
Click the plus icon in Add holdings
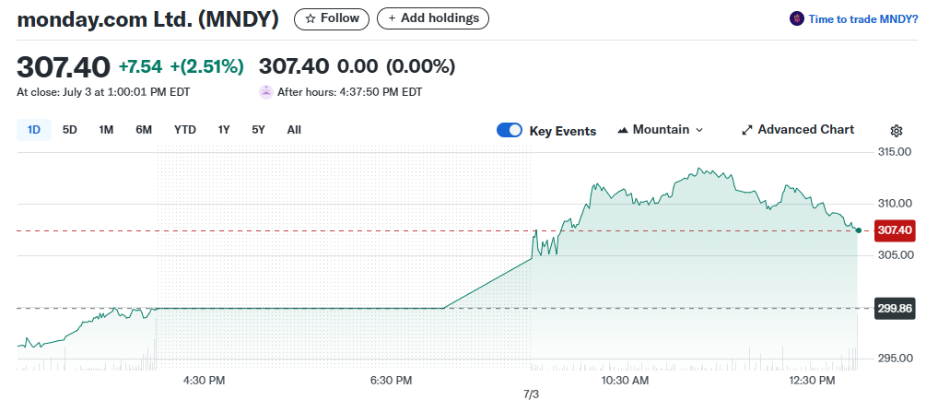tap(392, 18)
